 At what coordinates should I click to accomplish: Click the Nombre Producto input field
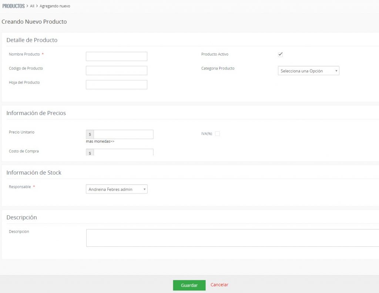click(116, 57)
